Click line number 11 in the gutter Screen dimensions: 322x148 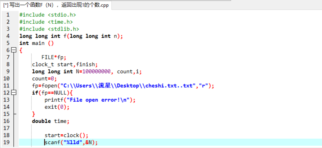tap(7, 86)
